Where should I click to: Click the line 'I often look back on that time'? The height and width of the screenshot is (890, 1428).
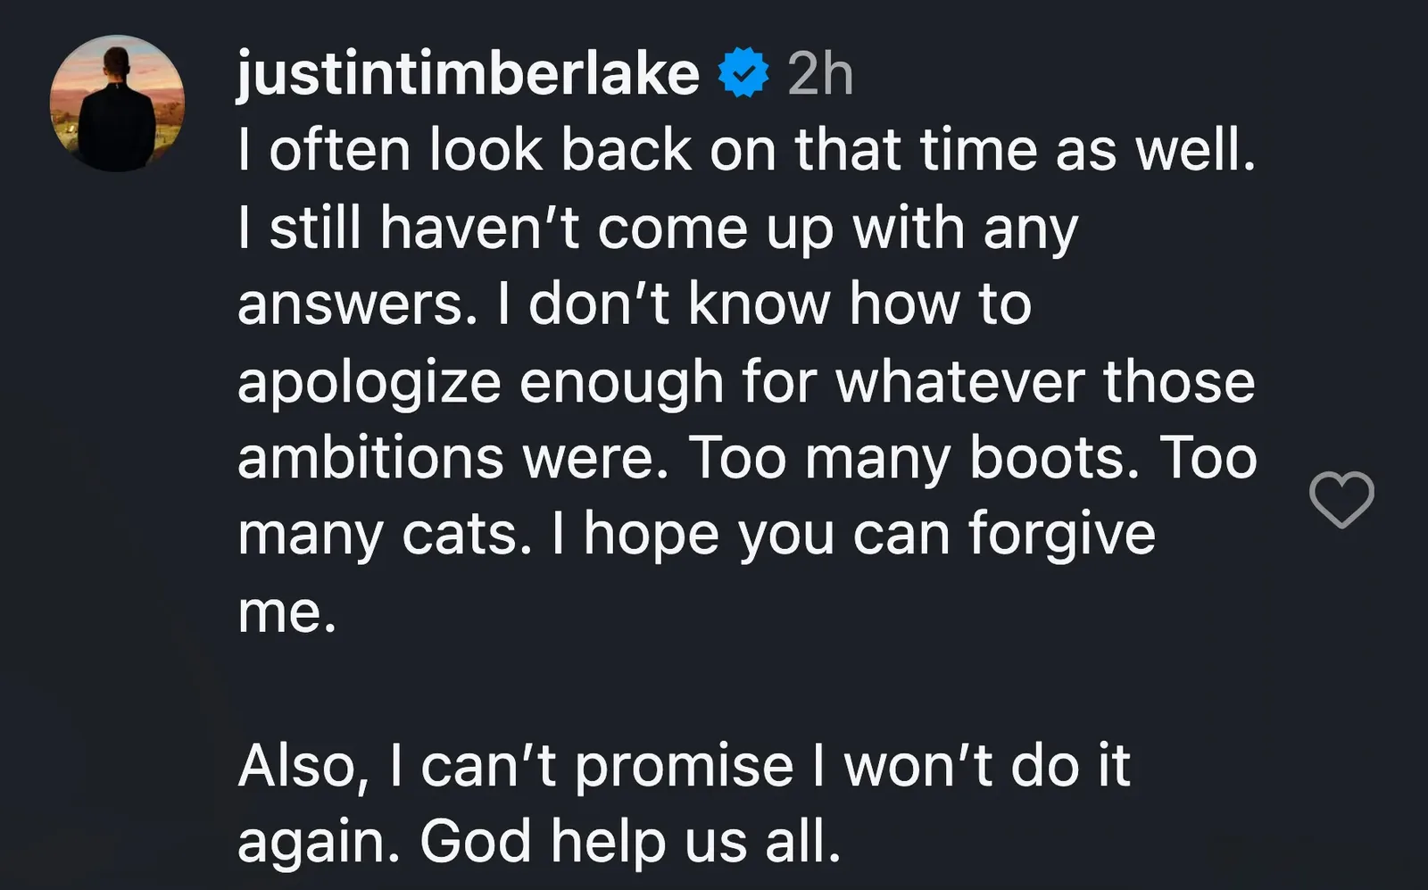(x=640, y=149)
